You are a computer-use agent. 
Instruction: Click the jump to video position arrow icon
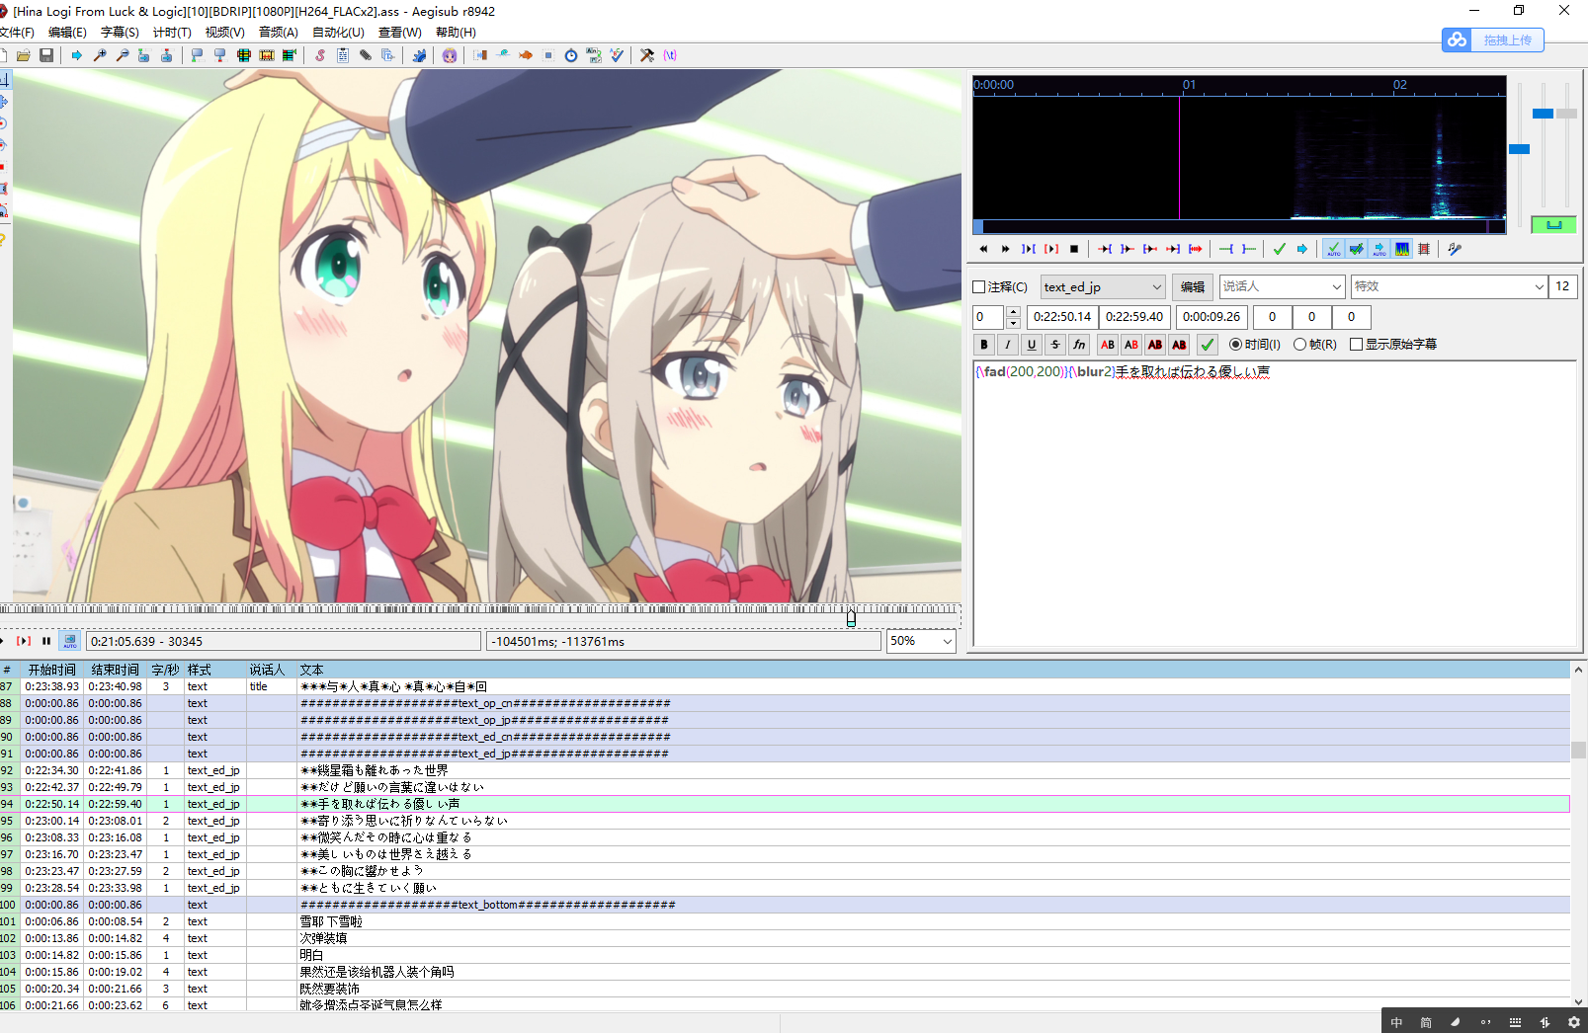(76, 55)
